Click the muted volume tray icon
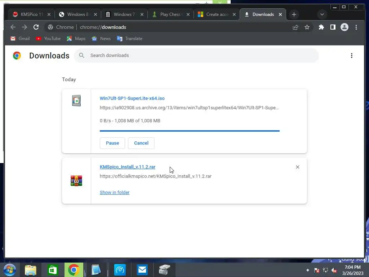369x277 pixels. tap(334, 270)
